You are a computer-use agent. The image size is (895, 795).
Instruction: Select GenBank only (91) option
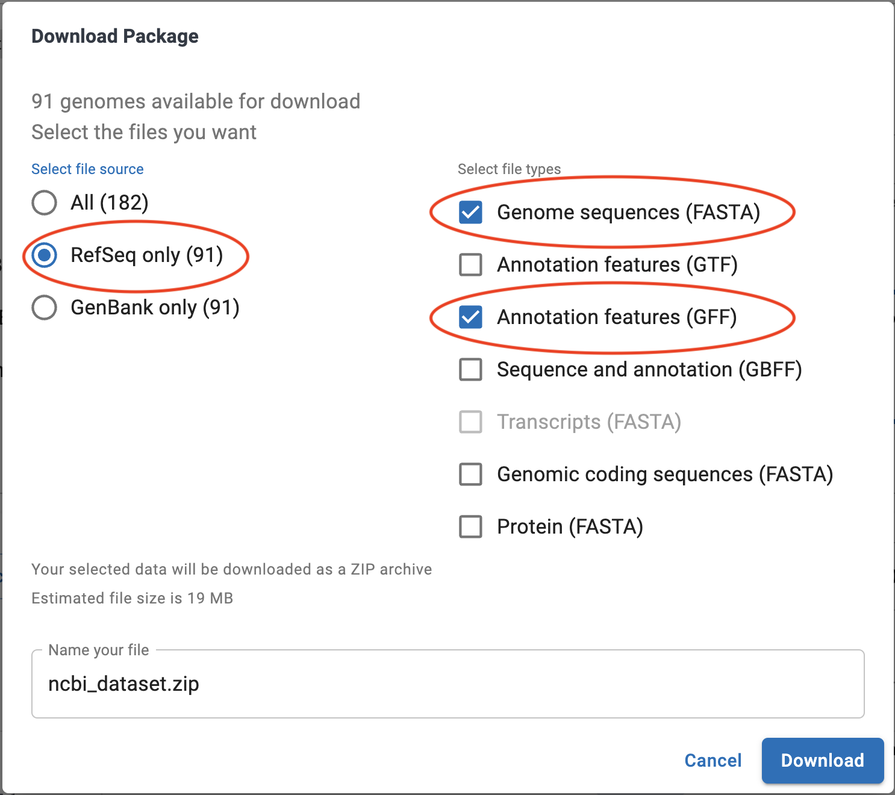point(45,308)
